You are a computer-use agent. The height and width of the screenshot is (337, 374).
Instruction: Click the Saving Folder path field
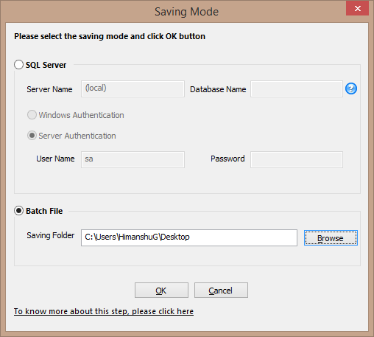(189, 237)
